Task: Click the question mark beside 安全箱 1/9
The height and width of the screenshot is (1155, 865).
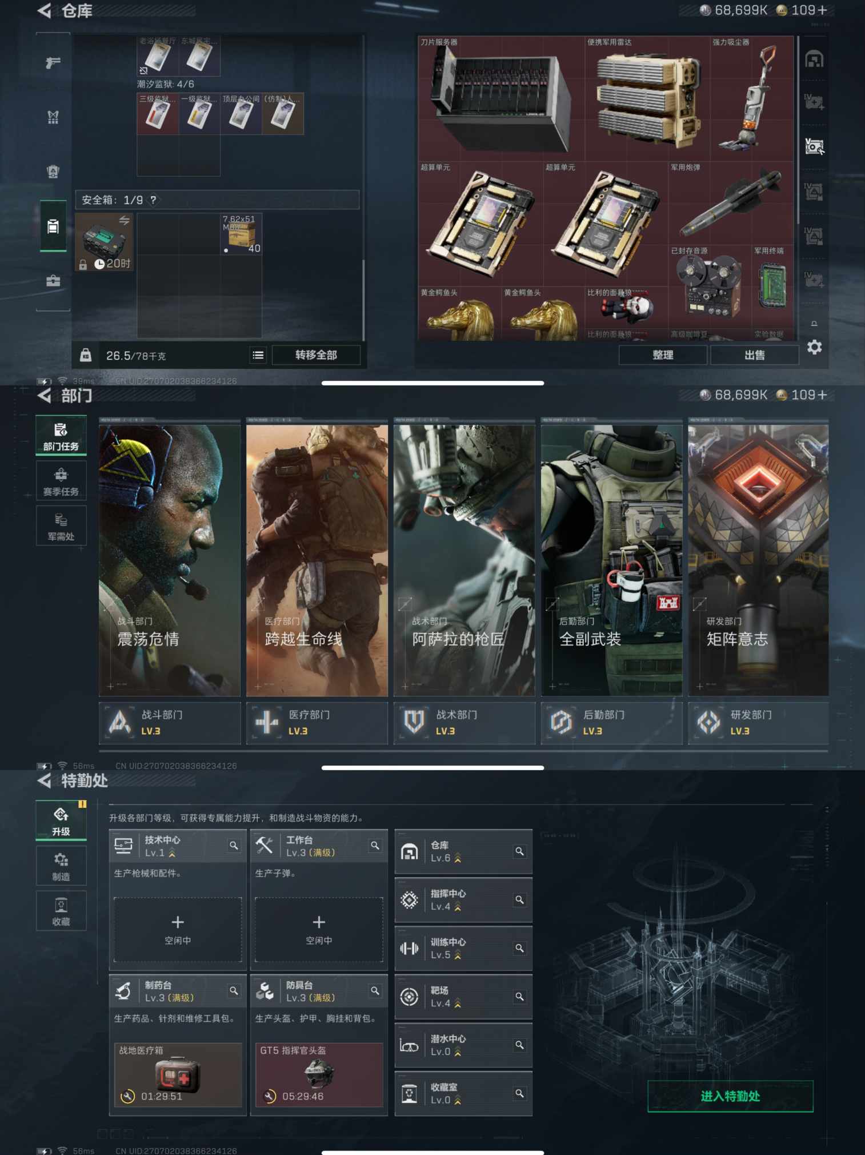Action: 153,200
